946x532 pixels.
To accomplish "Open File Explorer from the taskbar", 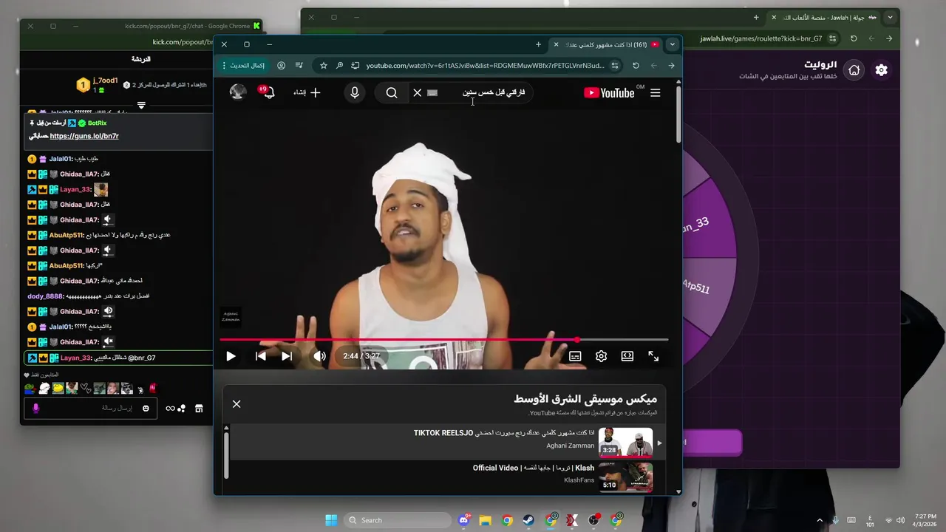I will pos(486,520).
